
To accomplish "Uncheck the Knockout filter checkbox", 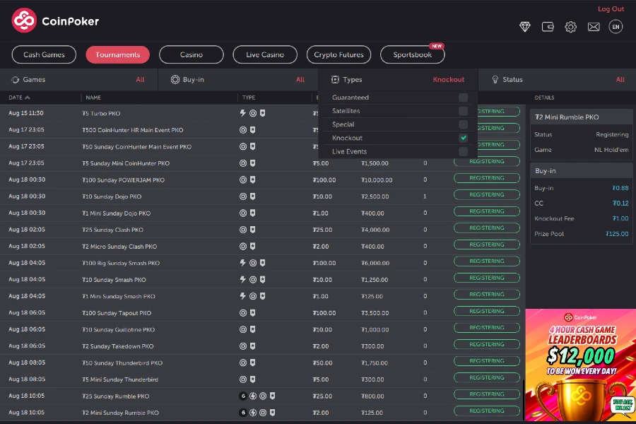I will coord(464,138).
